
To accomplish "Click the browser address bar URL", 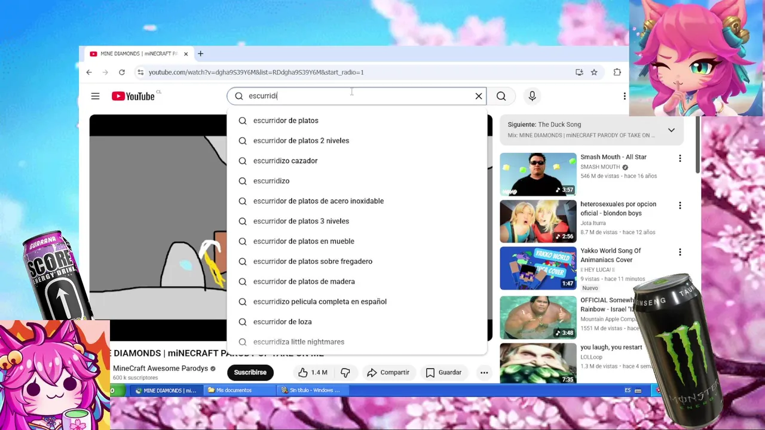I will click(x=256, y=72).
